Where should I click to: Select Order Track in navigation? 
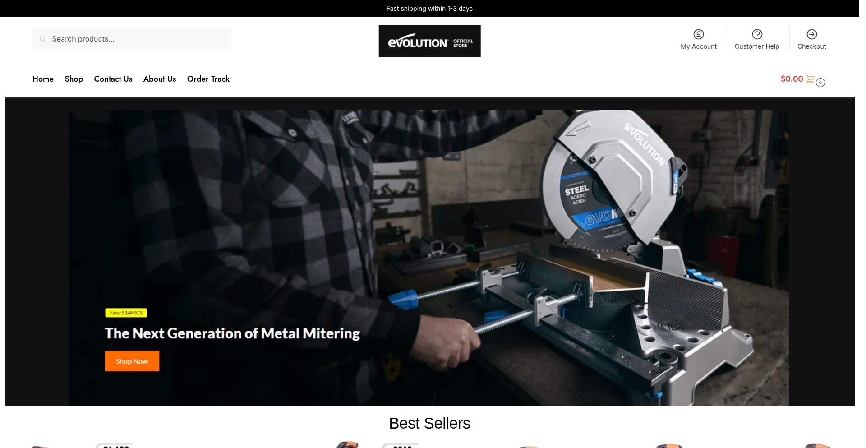point(208,79)
